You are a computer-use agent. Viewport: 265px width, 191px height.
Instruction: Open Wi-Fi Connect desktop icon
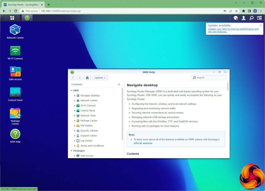15,53
